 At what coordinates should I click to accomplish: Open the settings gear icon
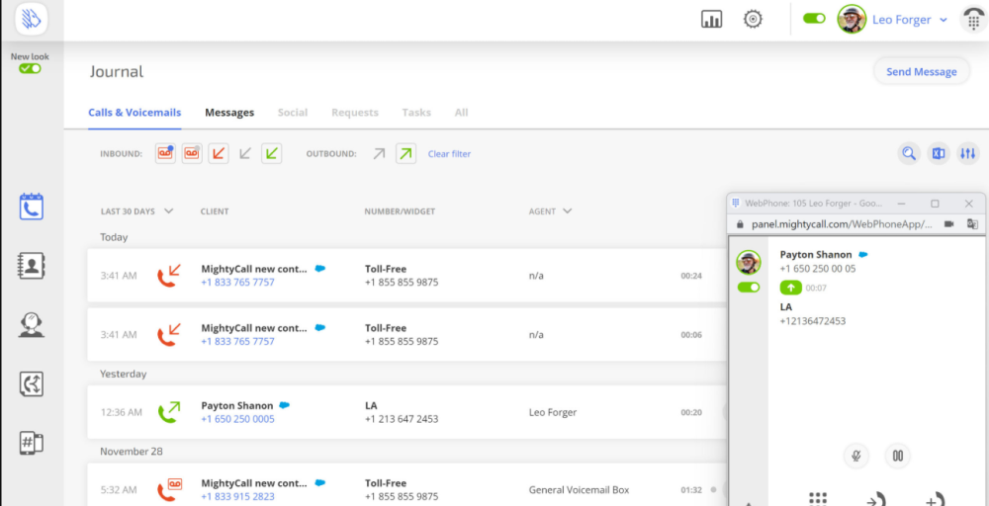point(753,20)
